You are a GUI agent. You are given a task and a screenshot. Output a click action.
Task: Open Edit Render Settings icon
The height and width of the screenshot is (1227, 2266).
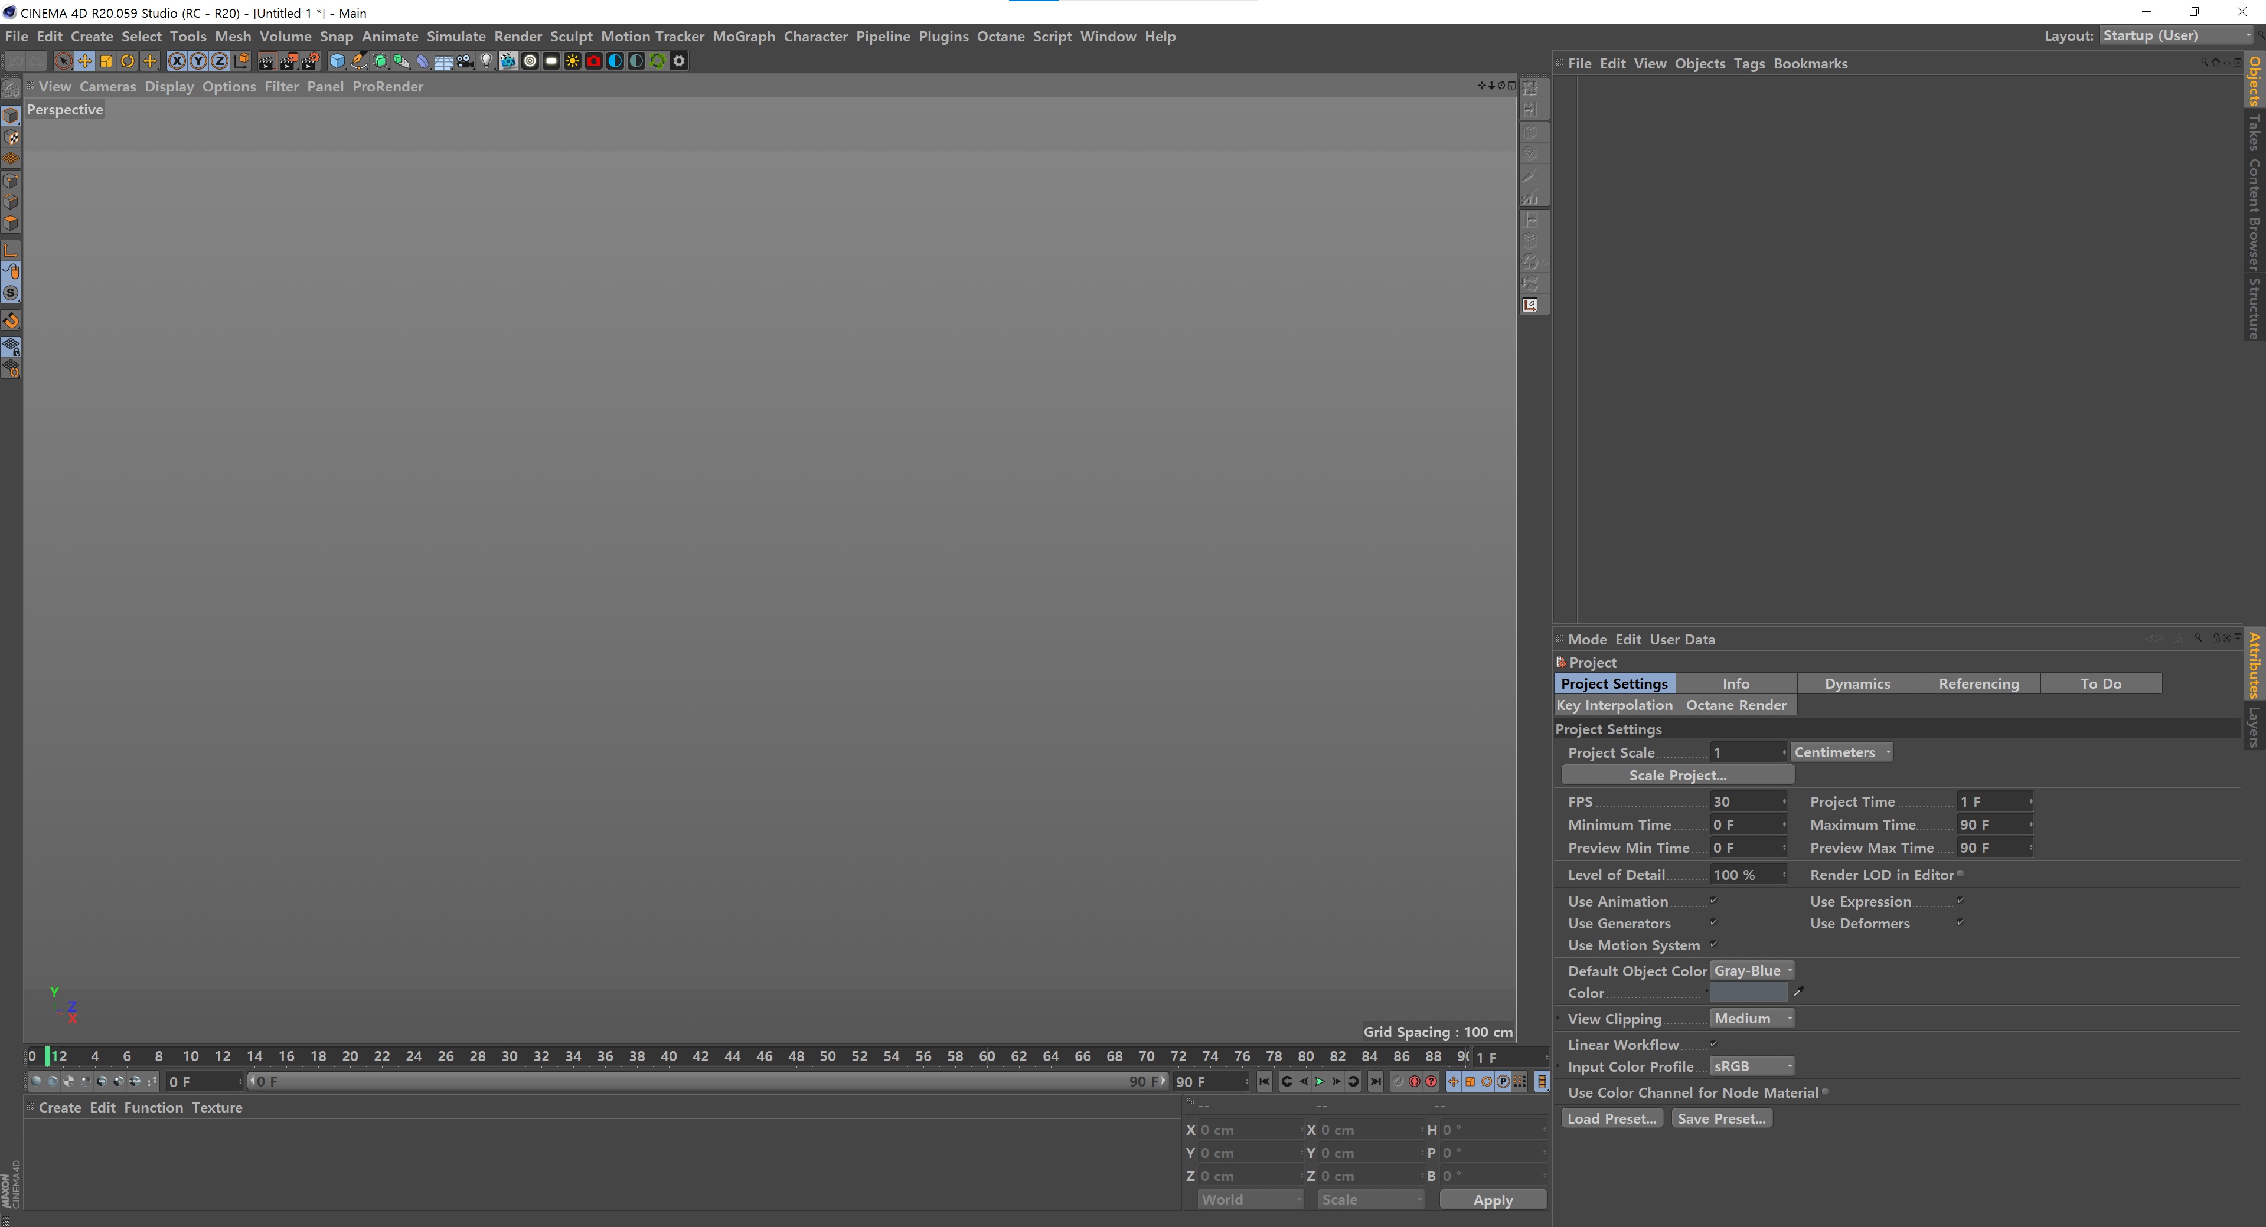tap(309, 61)
